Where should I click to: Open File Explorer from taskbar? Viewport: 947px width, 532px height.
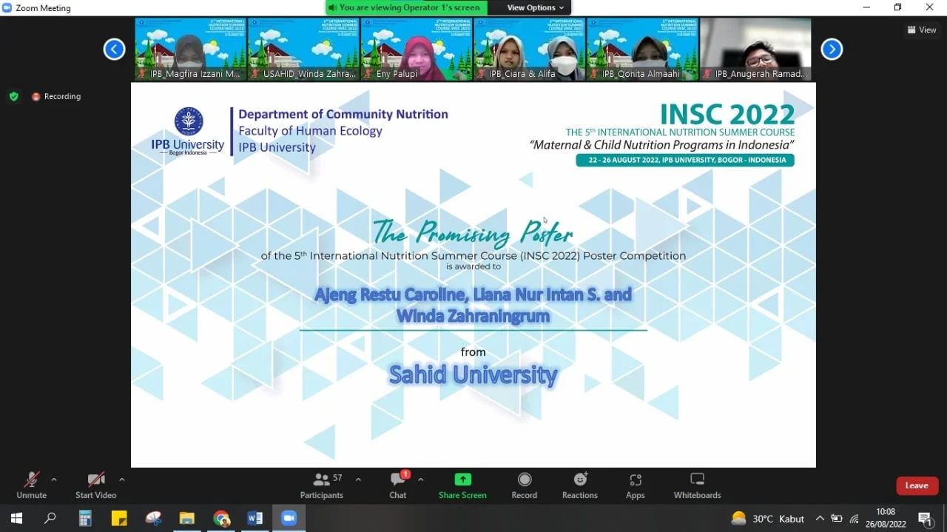pyautogui.click(x=186, y=519)
